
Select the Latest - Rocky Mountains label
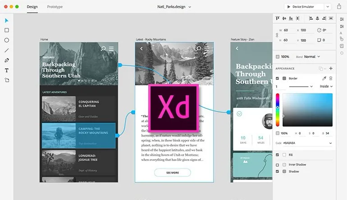pos(151,39)
